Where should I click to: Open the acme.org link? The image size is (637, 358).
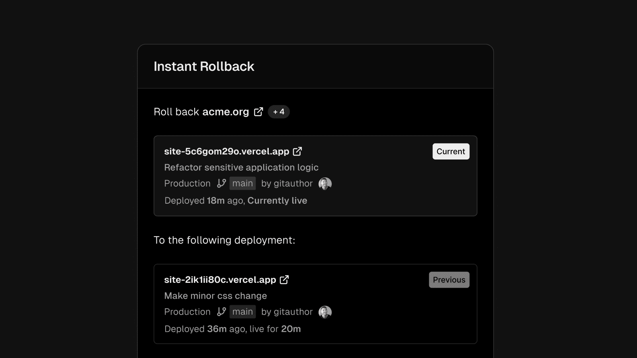[225, 112]
